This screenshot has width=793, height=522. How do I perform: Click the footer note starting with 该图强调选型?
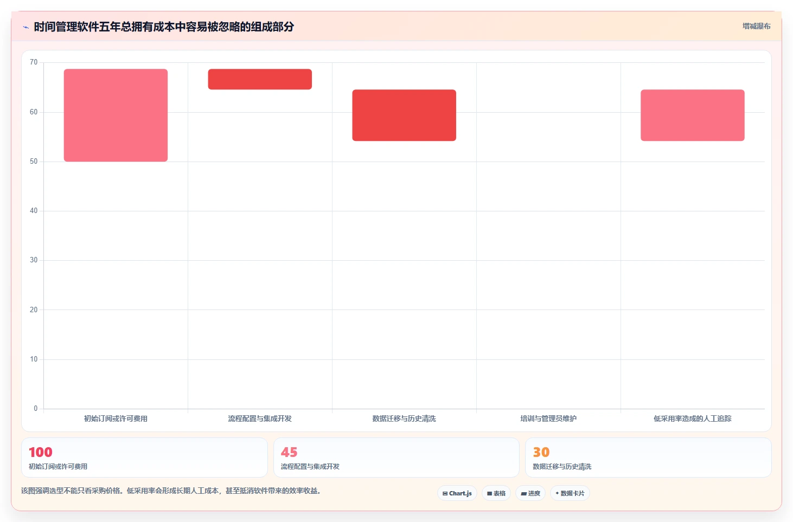pos(172,491)
